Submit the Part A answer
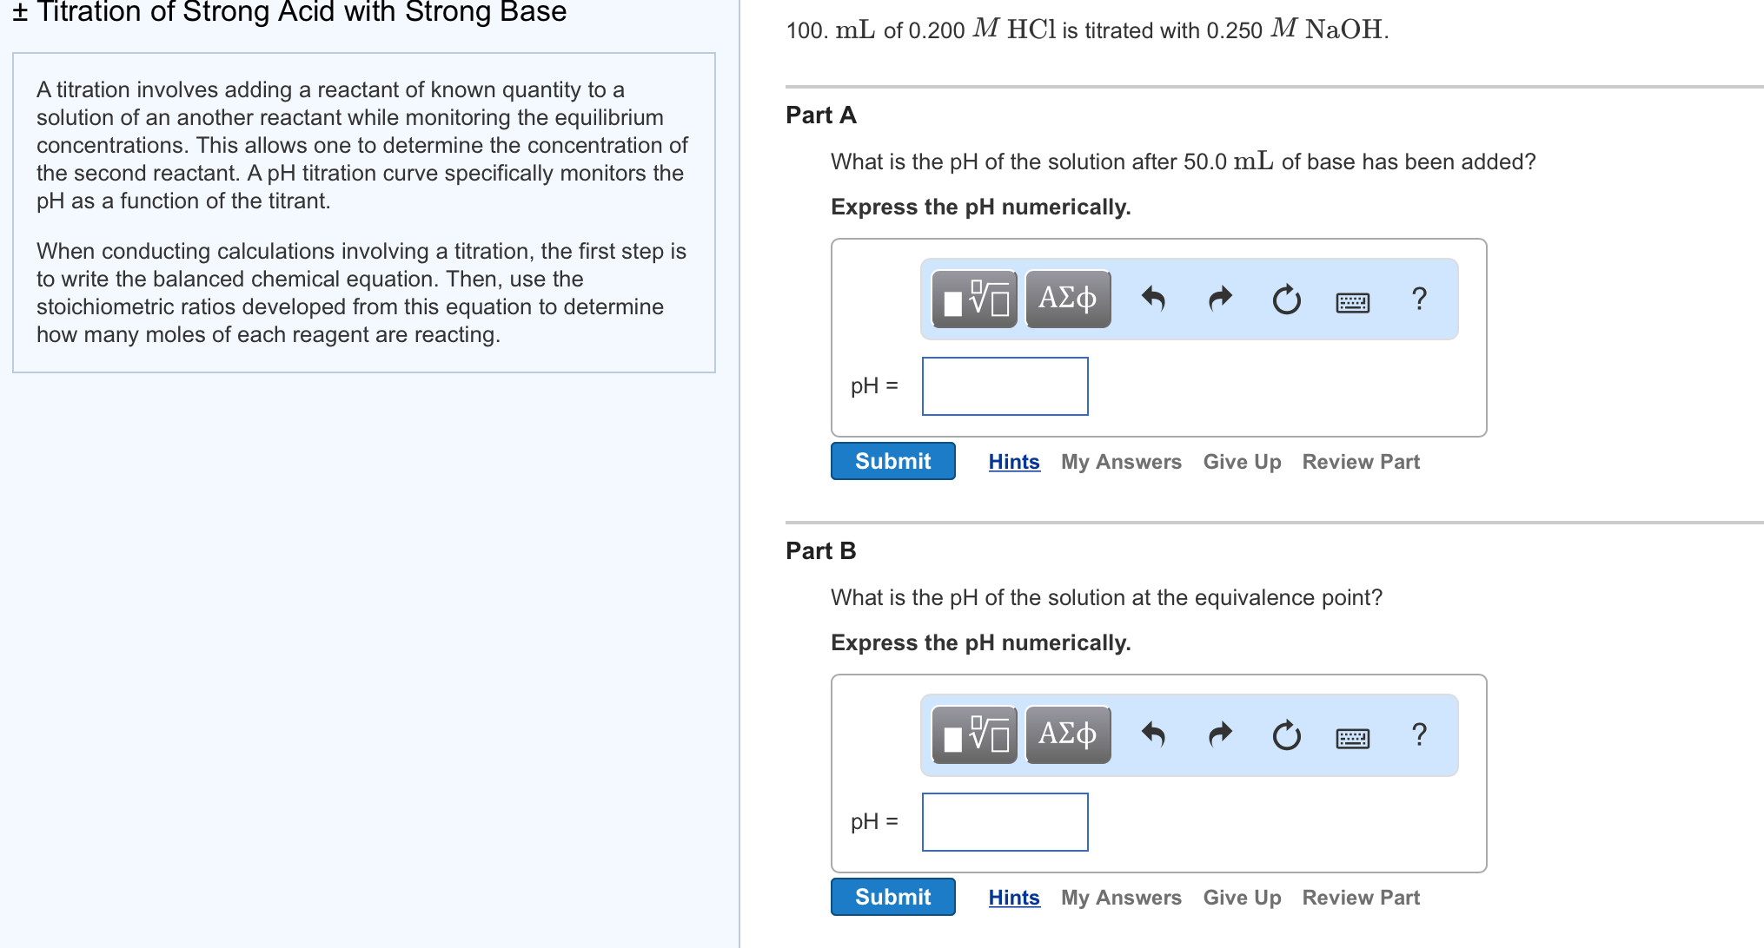The height and width of the screenshot is (948, 1764). (892, 461)
